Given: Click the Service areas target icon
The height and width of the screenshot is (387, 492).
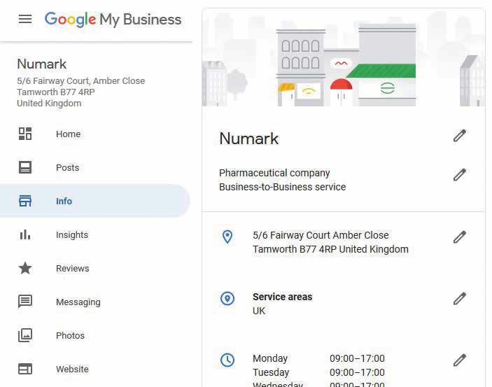Looking at the screenshot, I should click(x=227, y=298).
